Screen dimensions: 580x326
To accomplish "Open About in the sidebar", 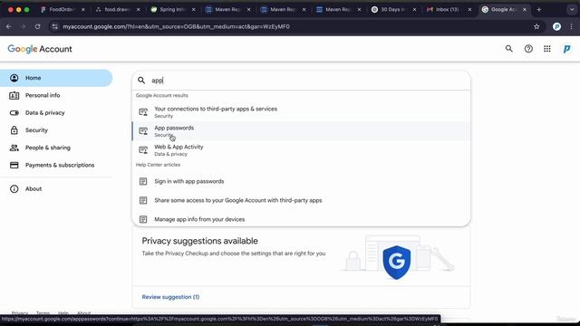I will (56, 189).
